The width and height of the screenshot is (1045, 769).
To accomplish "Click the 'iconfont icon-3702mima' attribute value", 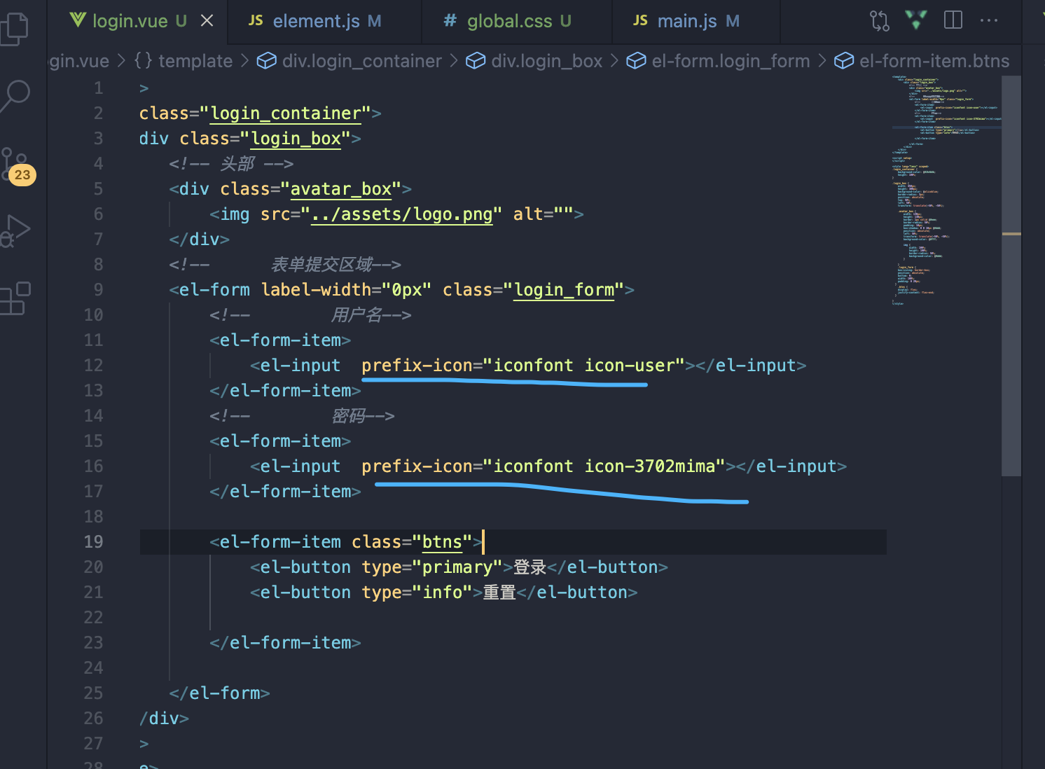I will [x=604, y=466].
